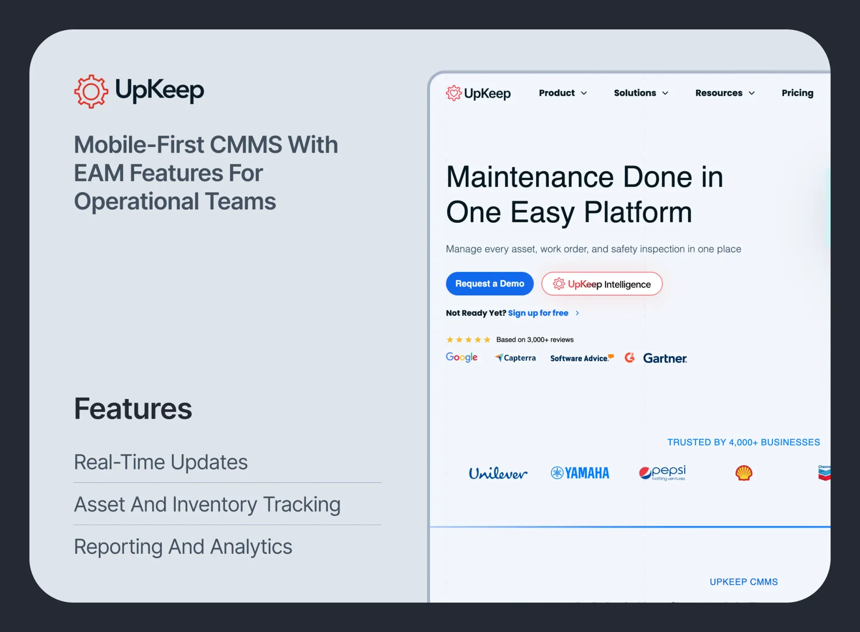
Task: Open the Pricing page
Action: pos(797,93)
